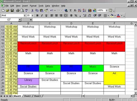
Task: Go to the last sheet tab arrow
Action: click(x=10, y=96)
